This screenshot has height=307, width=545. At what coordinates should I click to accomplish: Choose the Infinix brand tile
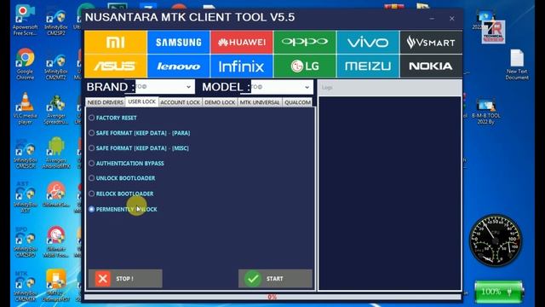(x=242, y=66)
